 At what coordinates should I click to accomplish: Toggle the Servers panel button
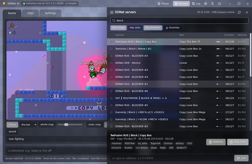tap(181, 4)
